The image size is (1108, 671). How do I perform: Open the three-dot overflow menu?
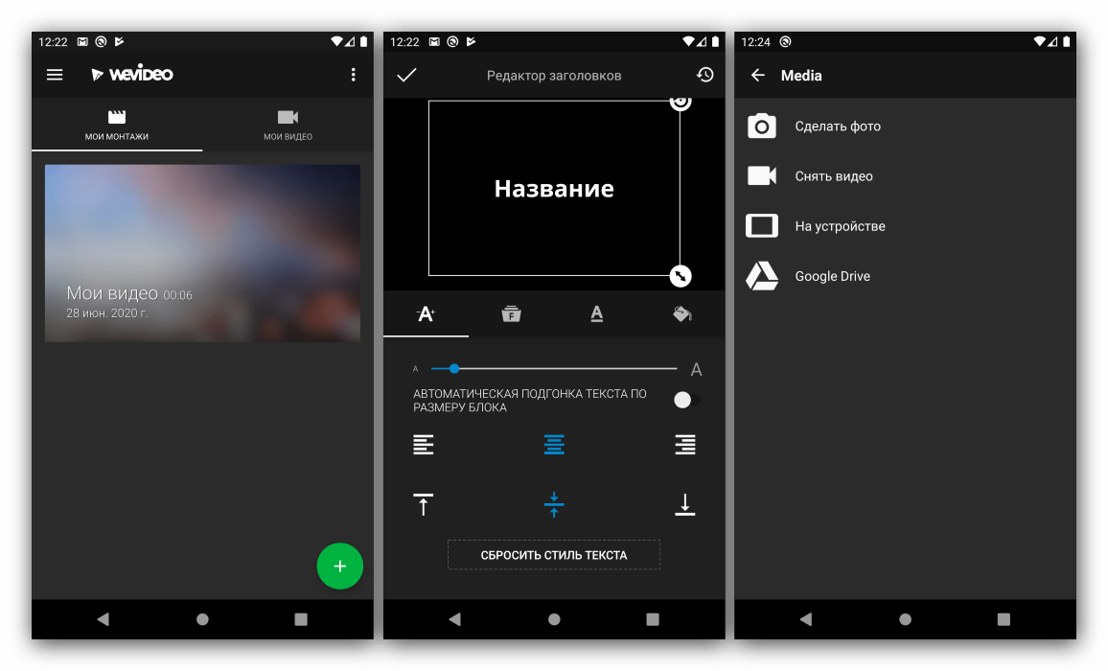coord(353,75)
